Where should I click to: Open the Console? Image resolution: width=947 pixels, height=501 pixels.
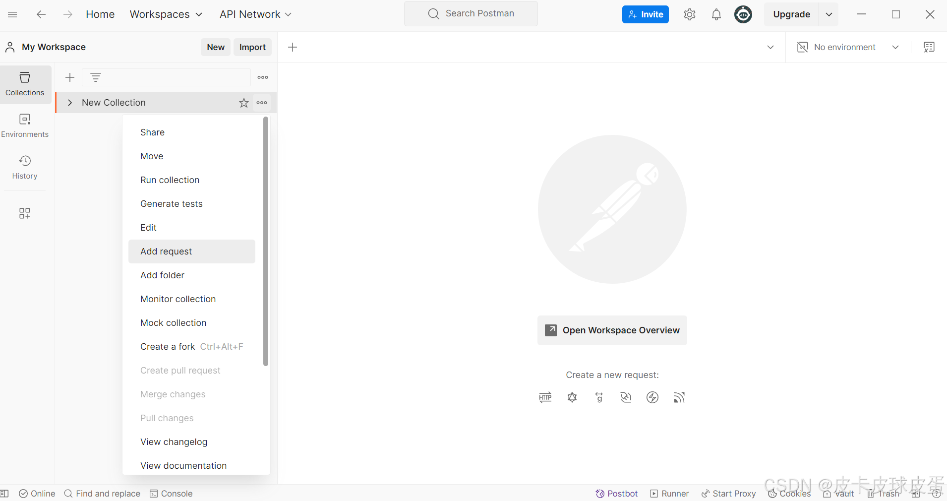pyautogui.click(x=171, y=494)
